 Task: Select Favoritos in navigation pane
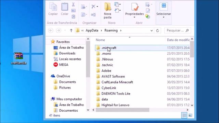coord(63,42)
